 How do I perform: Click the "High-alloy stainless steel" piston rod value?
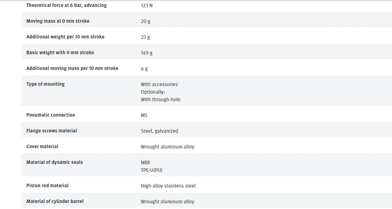(168, 186)
